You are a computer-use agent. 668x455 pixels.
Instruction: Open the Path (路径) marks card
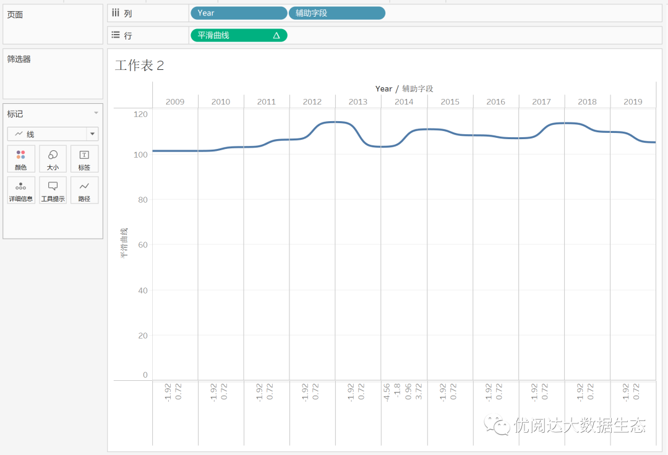pos(84,190)
